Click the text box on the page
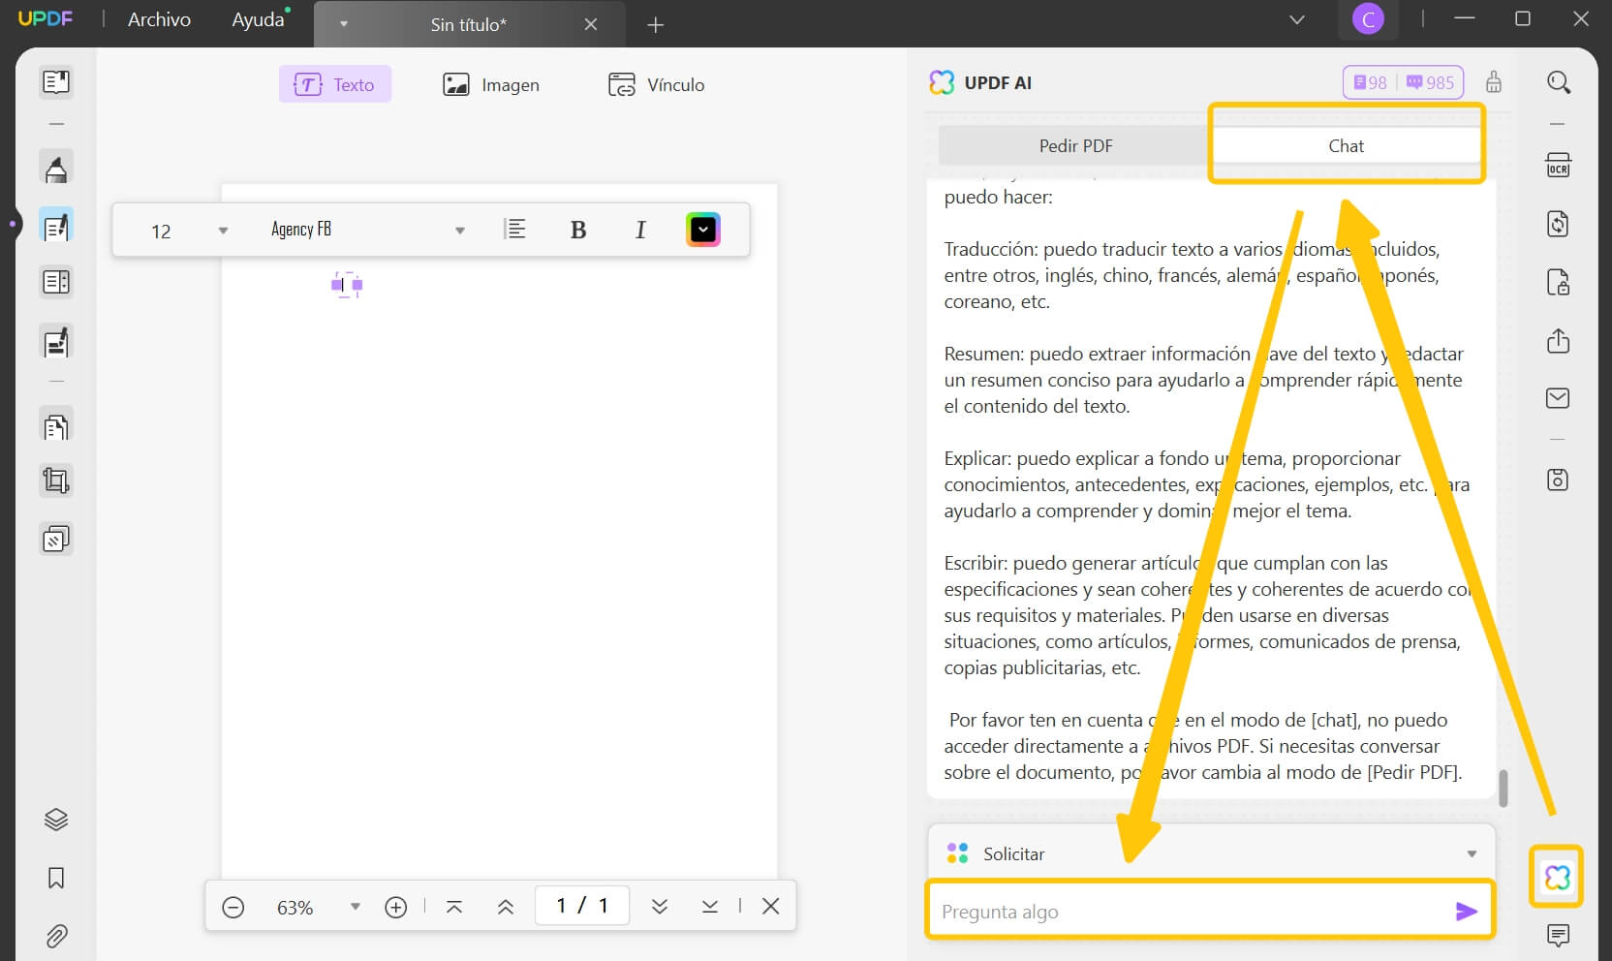This screenshot has height=961, width=1612. click(347, 285)
